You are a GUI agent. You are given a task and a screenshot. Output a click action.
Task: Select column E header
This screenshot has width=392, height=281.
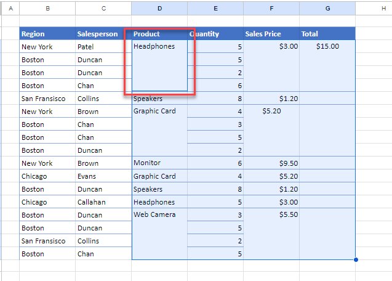pyautogui.click(x=215, y=8)
